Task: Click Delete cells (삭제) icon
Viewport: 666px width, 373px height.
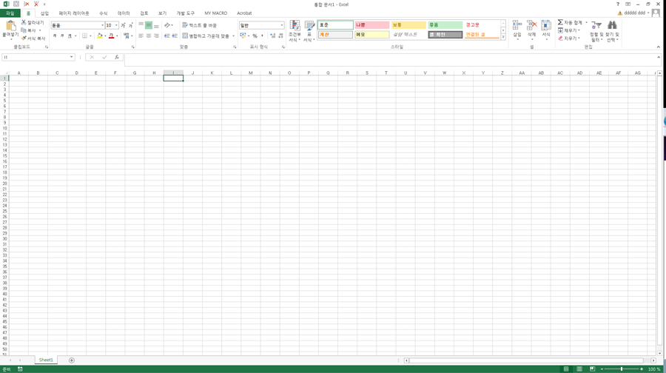Action: (x=532, y=25)
